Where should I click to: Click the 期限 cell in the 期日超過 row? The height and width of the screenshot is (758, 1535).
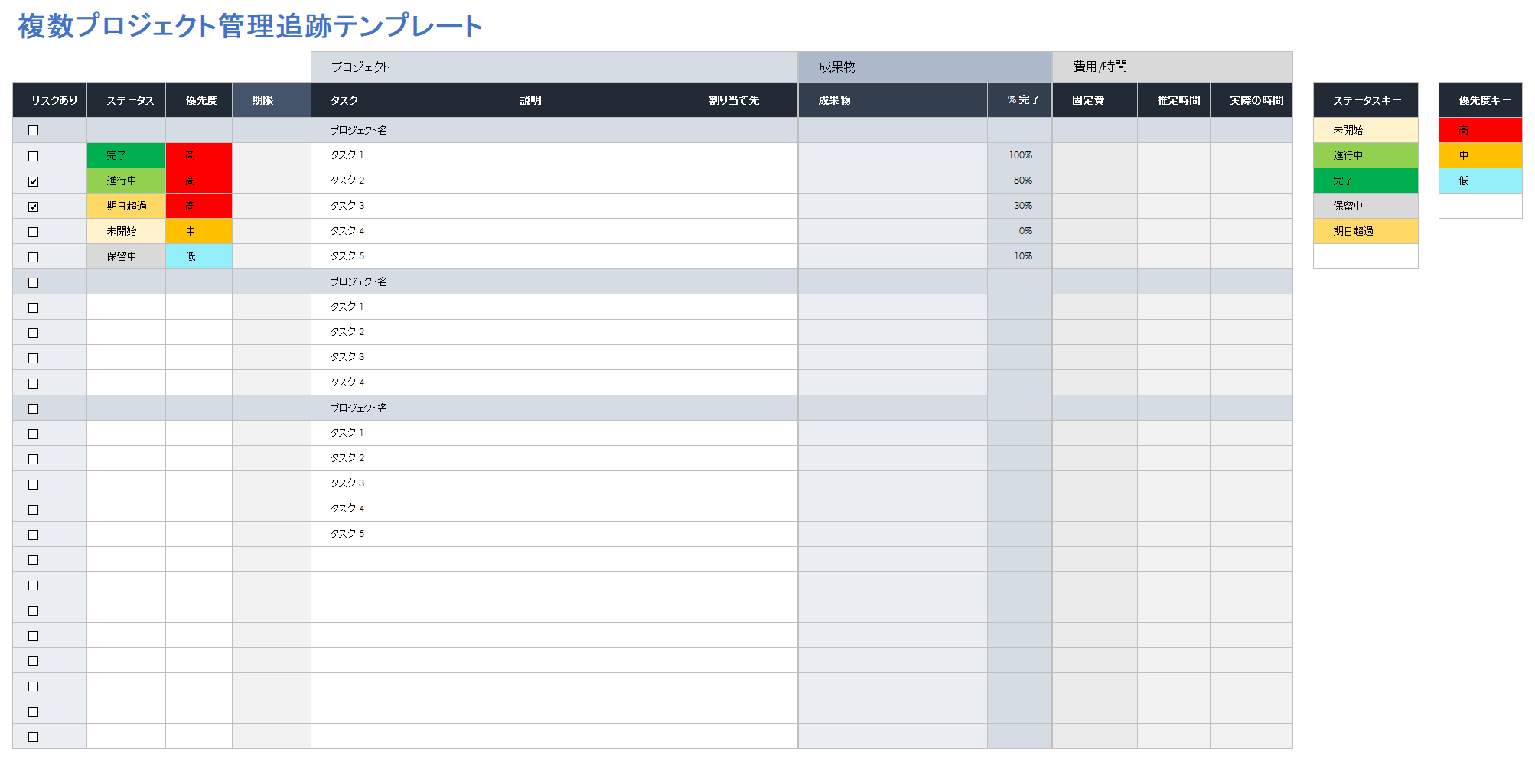[x=272, y=206]
